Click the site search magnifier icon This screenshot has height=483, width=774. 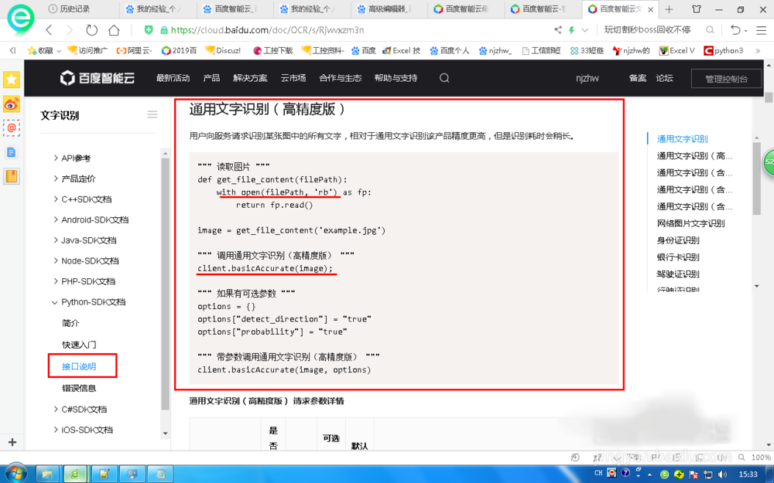[444, 78]
